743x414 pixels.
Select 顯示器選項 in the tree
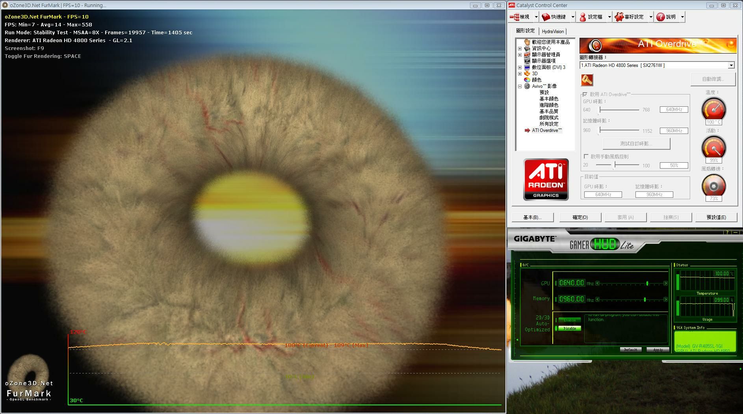coord(544,61)
